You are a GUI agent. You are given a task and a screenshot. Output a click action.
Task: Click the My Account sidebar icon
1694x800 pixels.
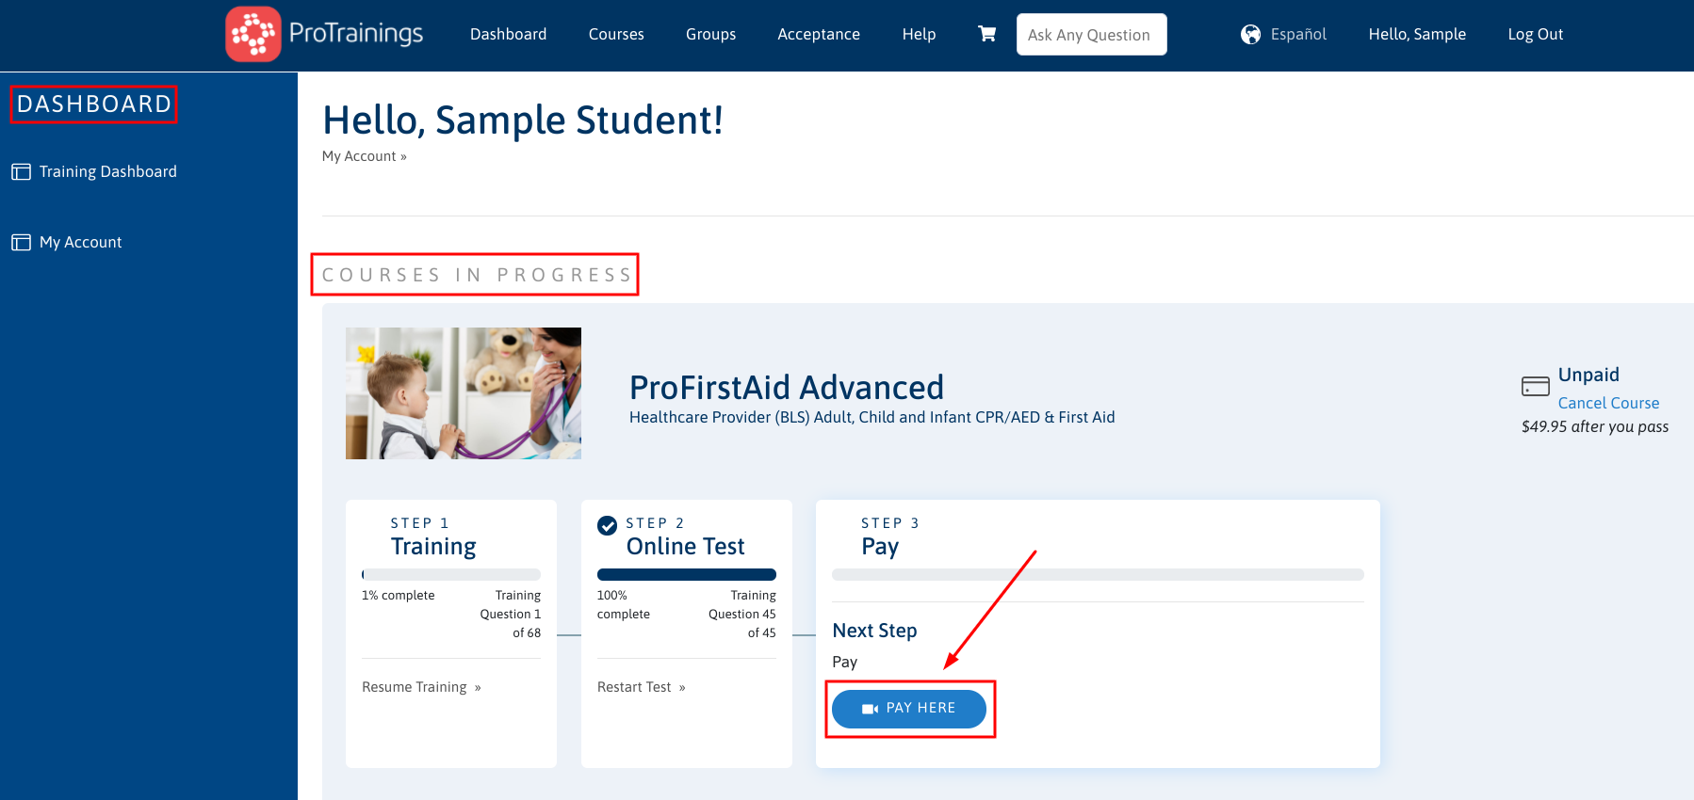[21, 243]
